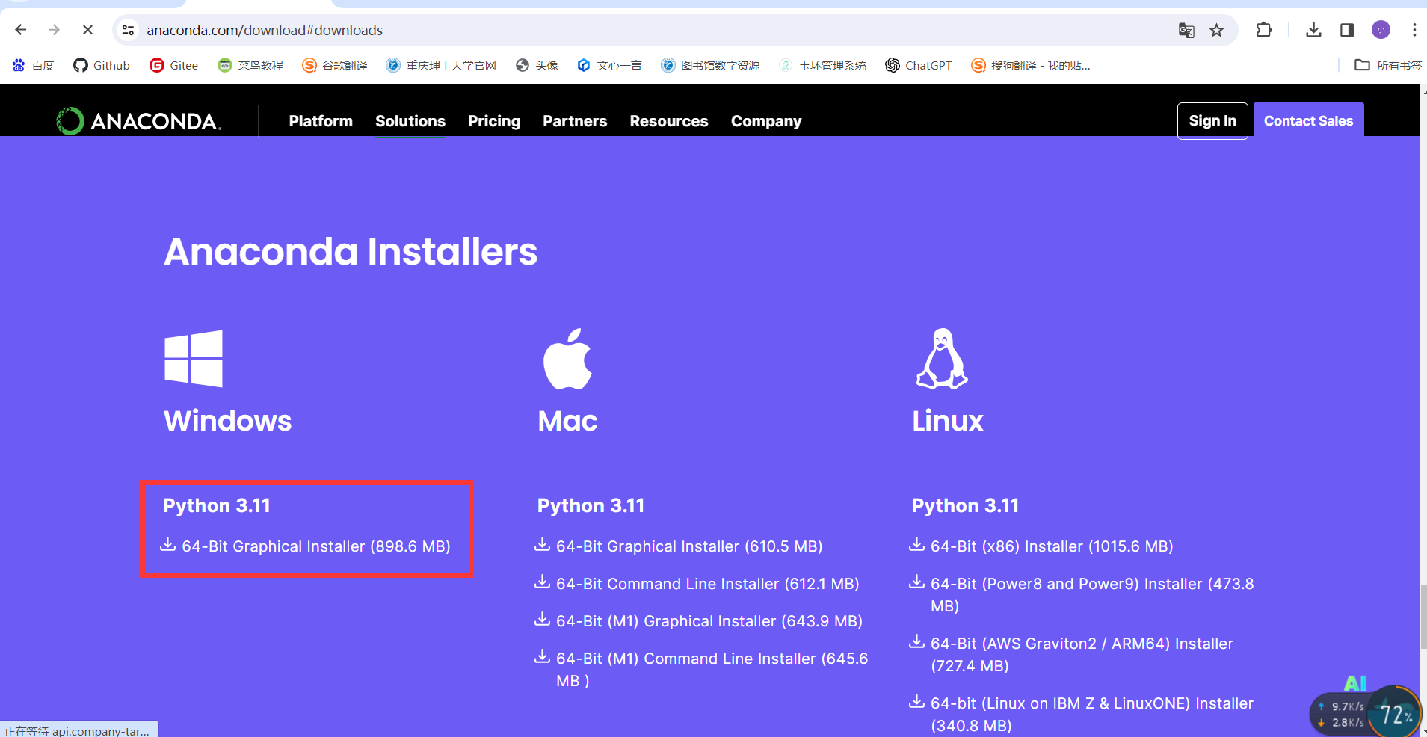Open the 百度 bookmark

34,65
